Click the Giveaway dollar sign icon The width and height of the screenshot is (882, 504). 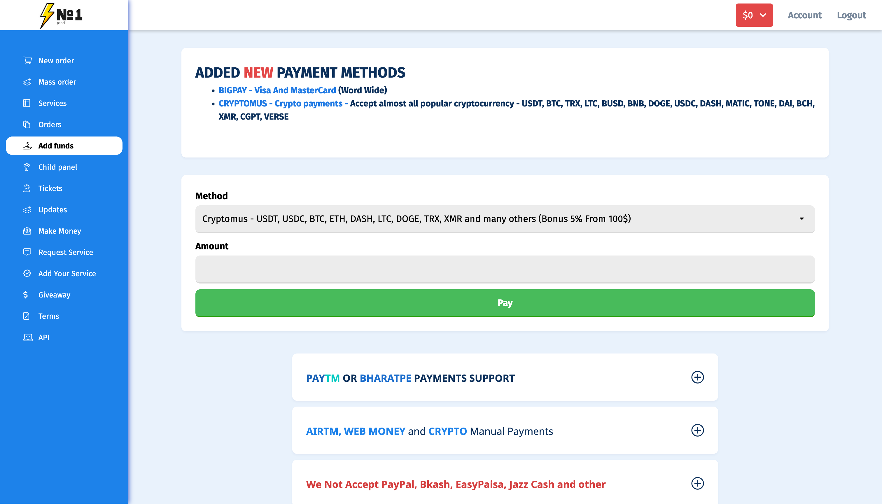[x=26, y=295]
